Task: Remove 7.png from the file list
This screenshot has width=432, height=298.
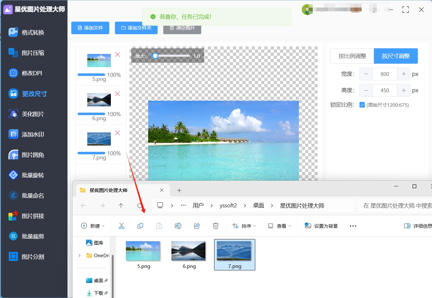Action: coord(117,133)
